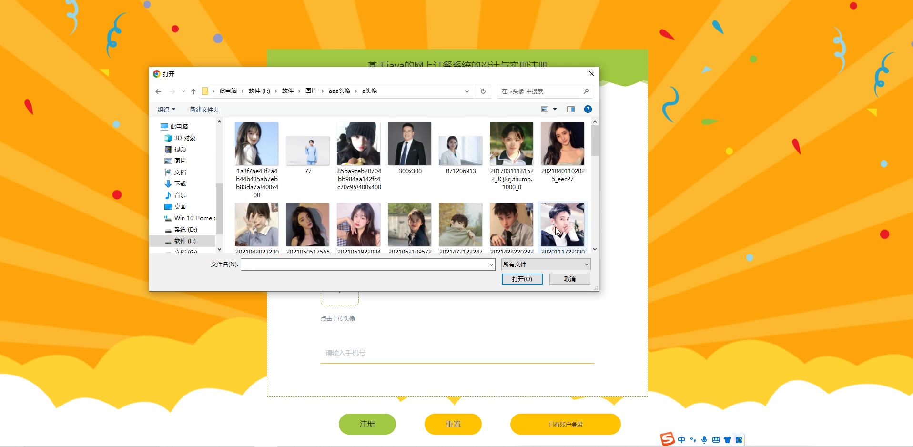
Task: Click the search magnifier icon in the dialog
Action: coord(586,91)
